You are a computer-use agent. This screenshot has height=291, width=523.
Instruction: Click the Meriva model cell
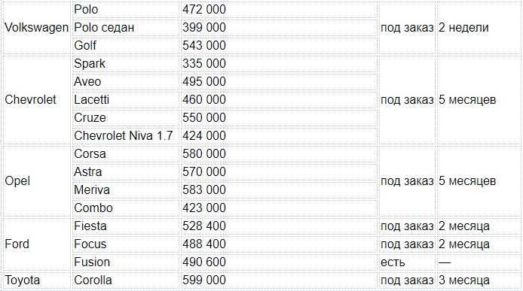click(125, 189)
